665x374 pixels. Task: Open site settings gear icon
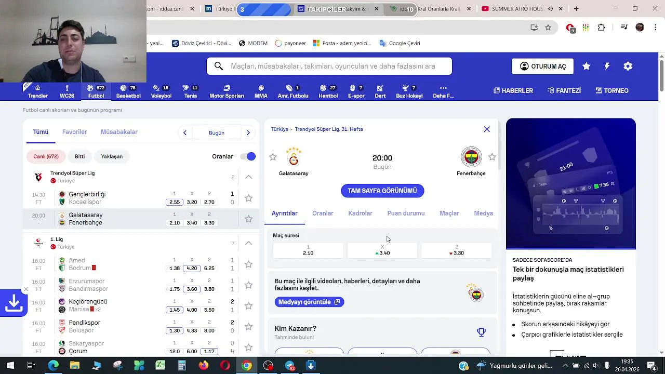[628, 66]
